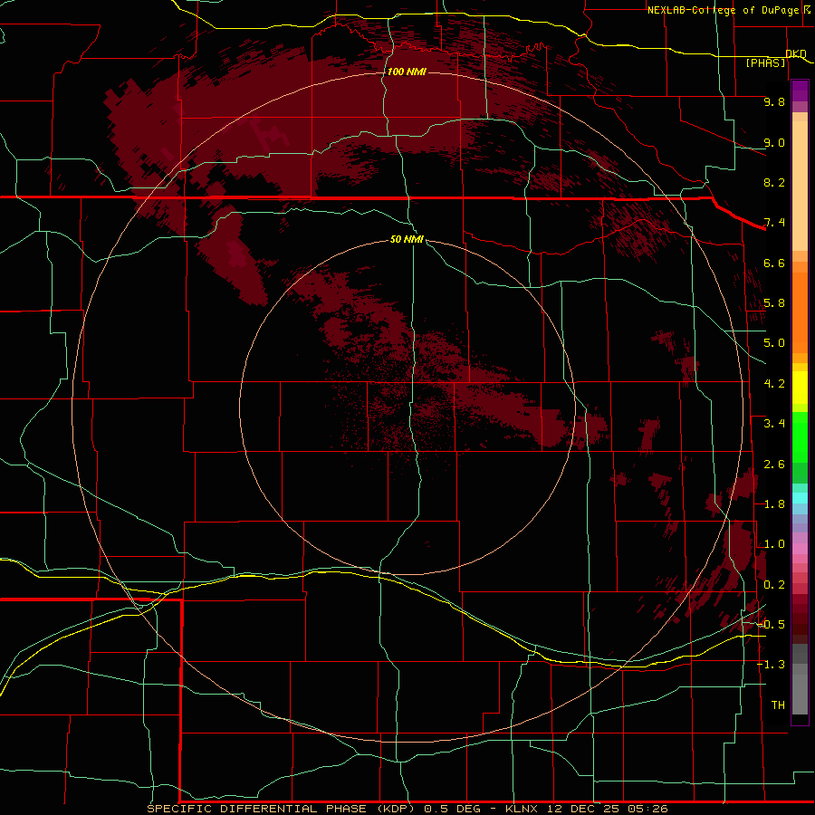Pick the yellow segment of the color bar
The image size is (815, 815).
(x=800, y=388)
